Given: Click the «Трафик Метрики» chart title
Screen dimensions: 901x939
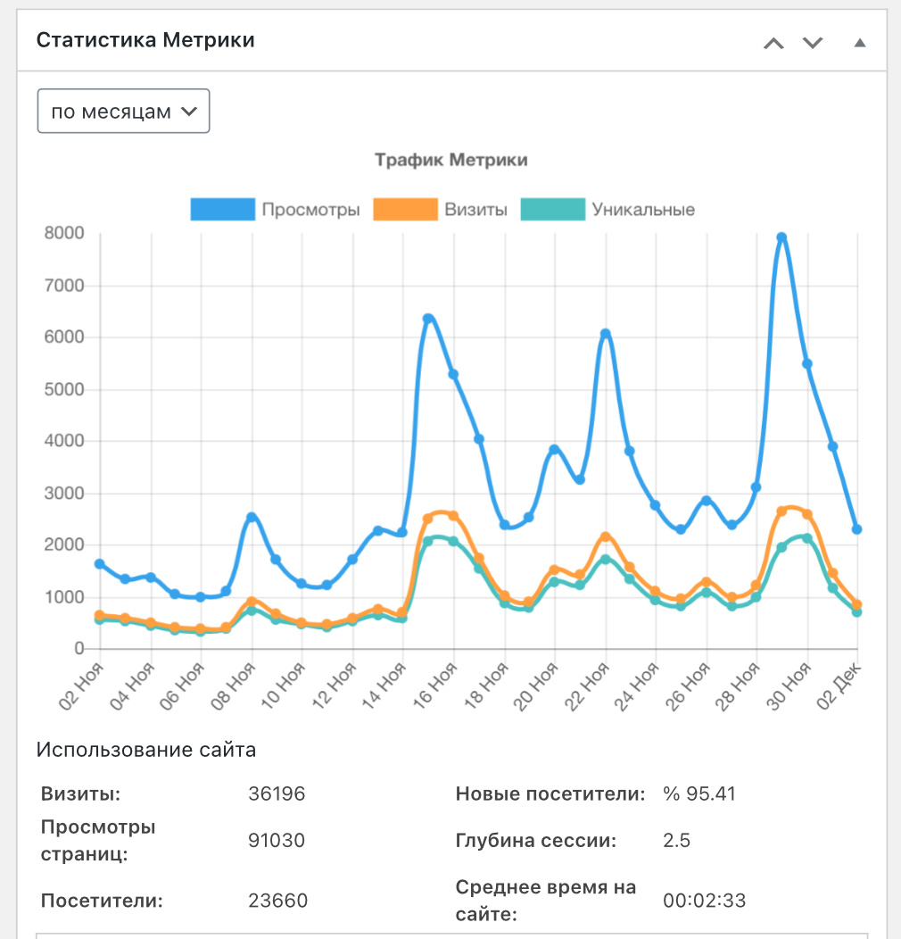Looking at the screenshot, I should (450, 161).
